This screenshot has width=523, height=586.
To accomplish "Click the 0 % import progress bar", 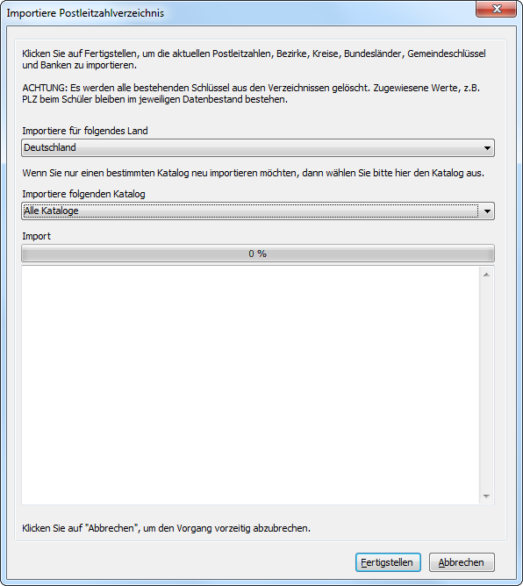I will coord(258,254).
